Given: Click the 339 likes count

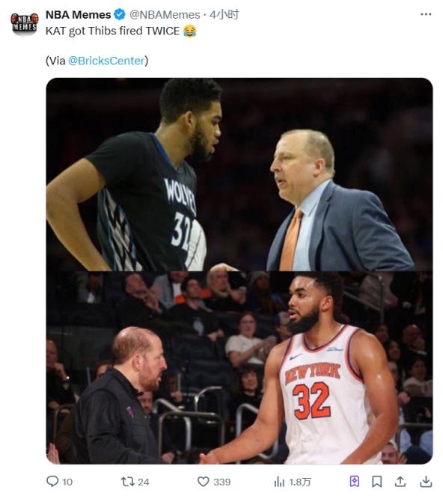Looking at the screenshot, I should (x=221, y=482).
